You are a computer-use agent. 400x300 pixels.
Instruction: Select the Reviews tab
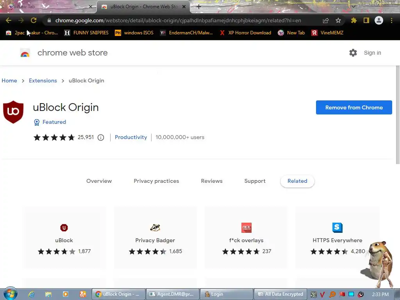212,181
